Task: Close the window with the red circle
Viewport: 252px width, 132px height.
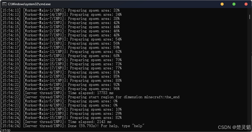Action: [246, 4]
